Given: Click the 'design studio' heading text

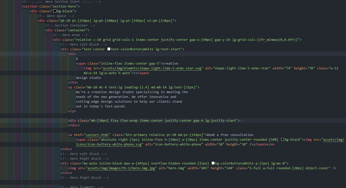Looking at the screenshot, I should [88, 78].
